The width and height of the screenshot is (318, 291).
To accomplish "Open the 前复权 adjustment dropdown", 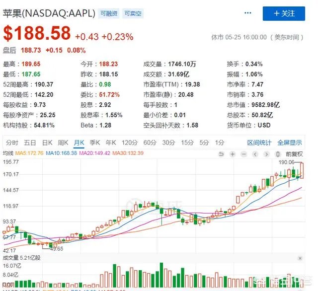I will click(x=294, y=154).
